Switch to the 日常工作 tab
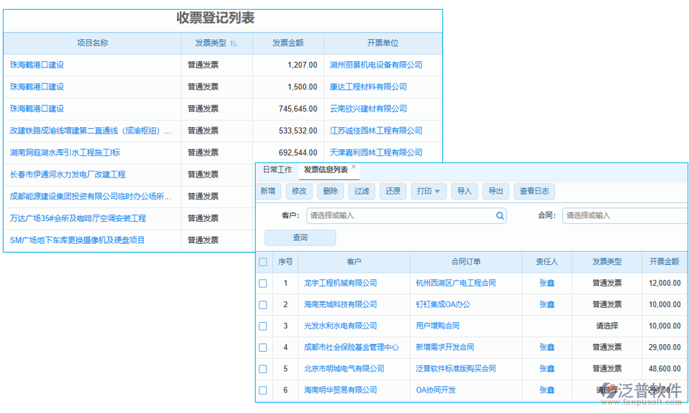The height and width of the screenshot is (413, 689). coord(276,169)
